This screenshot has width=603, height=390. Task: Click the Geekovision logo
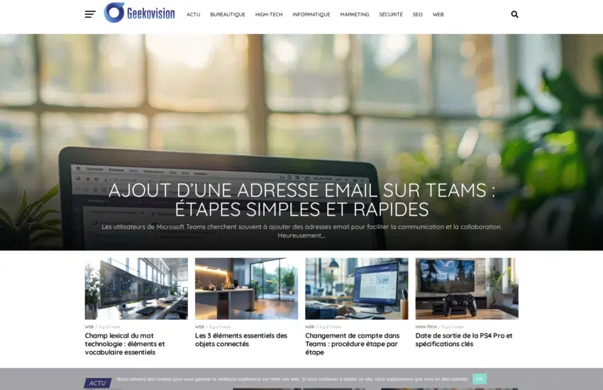click(139, 13)
